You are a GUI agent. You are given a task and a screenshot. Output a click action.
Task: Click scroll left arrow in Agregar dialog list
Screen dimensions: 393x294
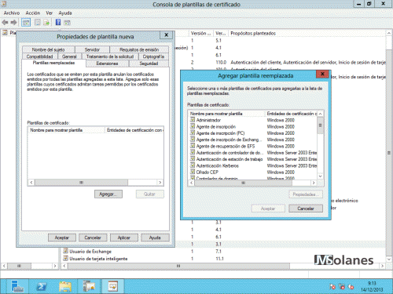192,183
